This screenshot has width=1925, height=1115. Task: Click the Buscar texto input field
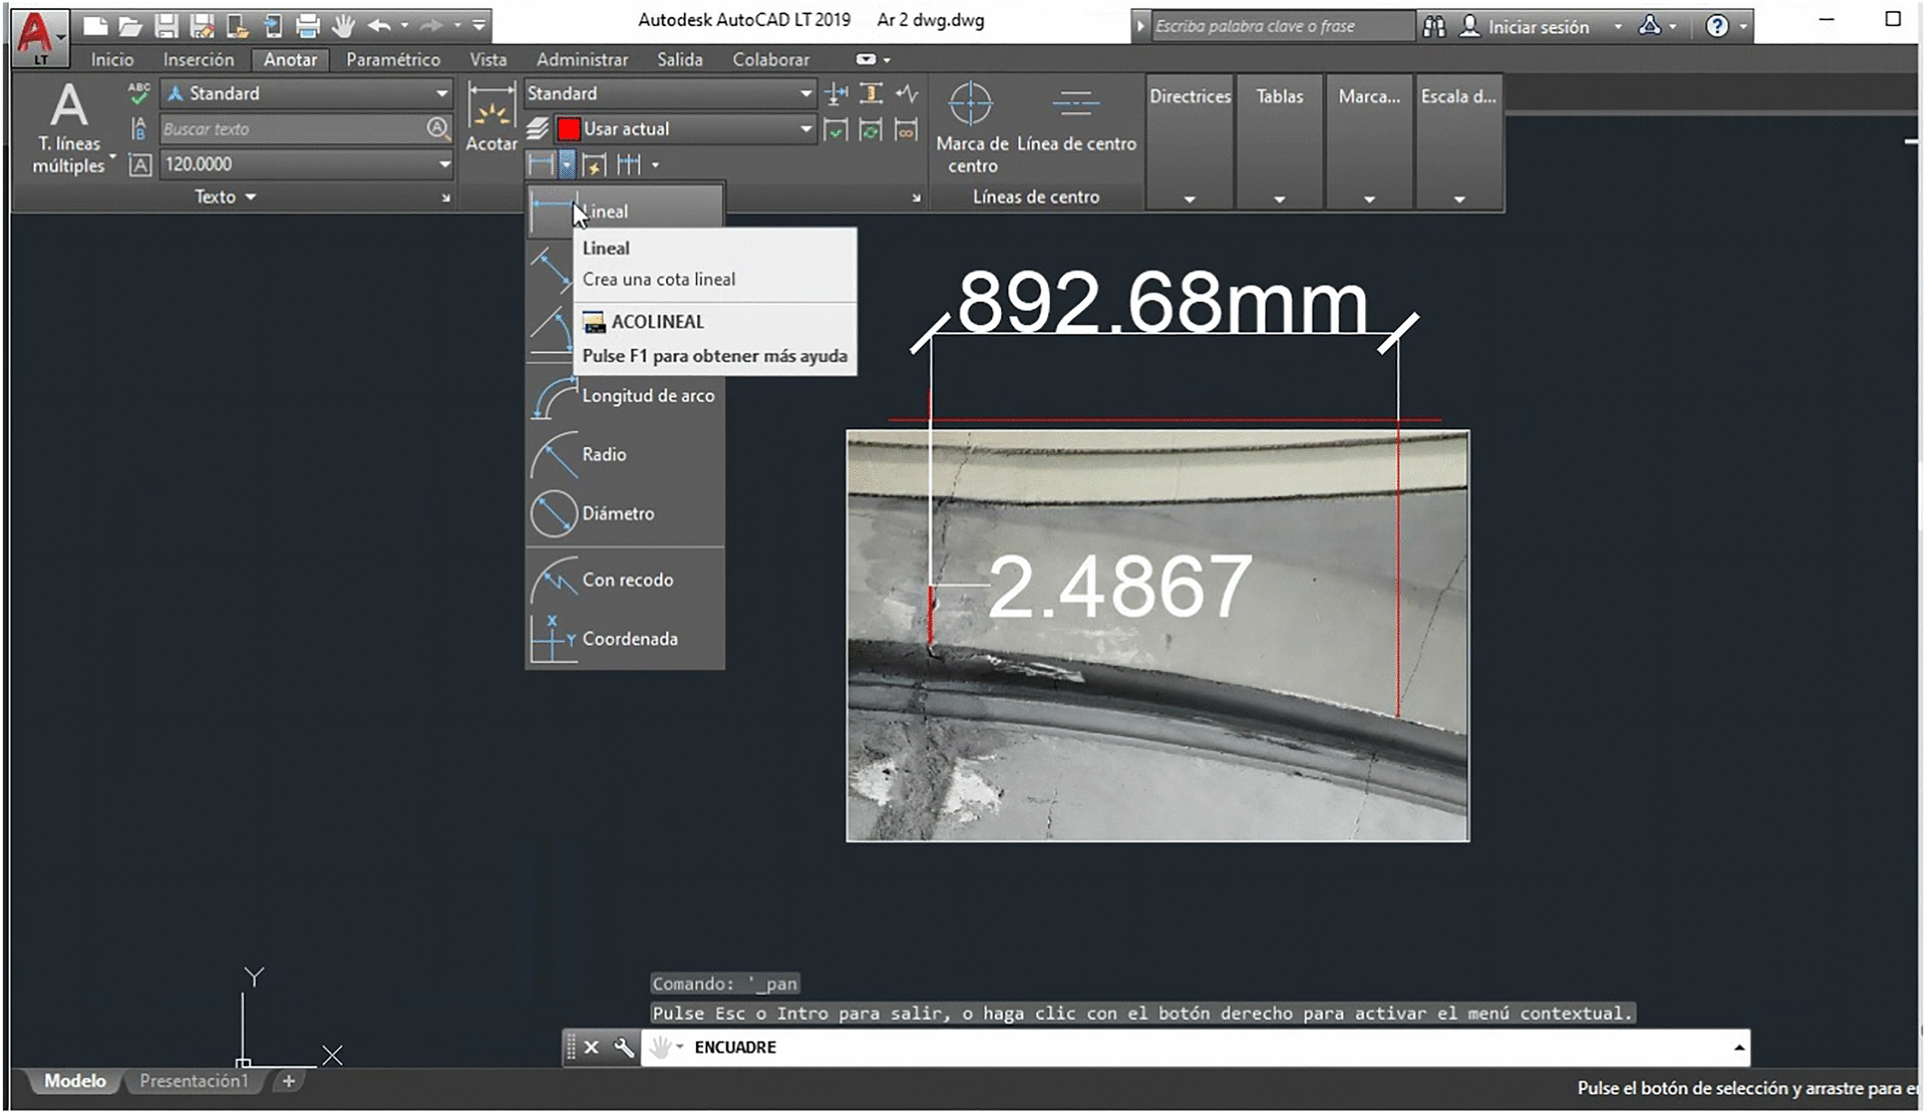[293, 128]
